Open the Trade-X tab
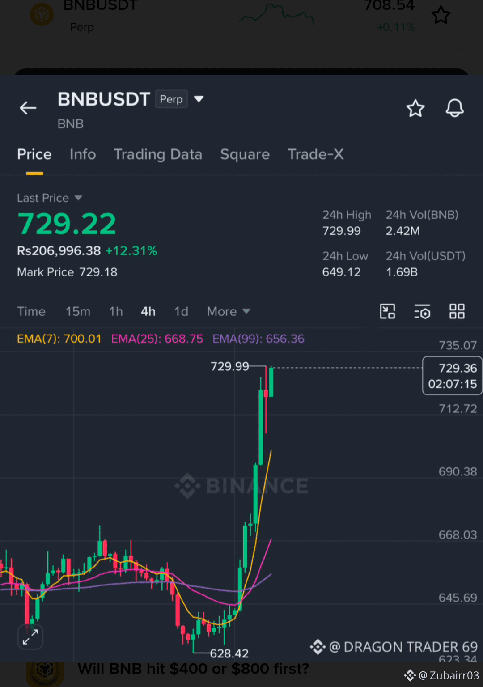 tap(316, 154)
